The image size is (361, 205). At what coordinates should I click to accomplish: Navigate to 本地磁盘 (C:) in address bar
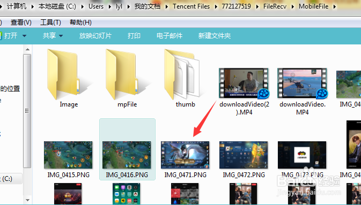(57, 6)
